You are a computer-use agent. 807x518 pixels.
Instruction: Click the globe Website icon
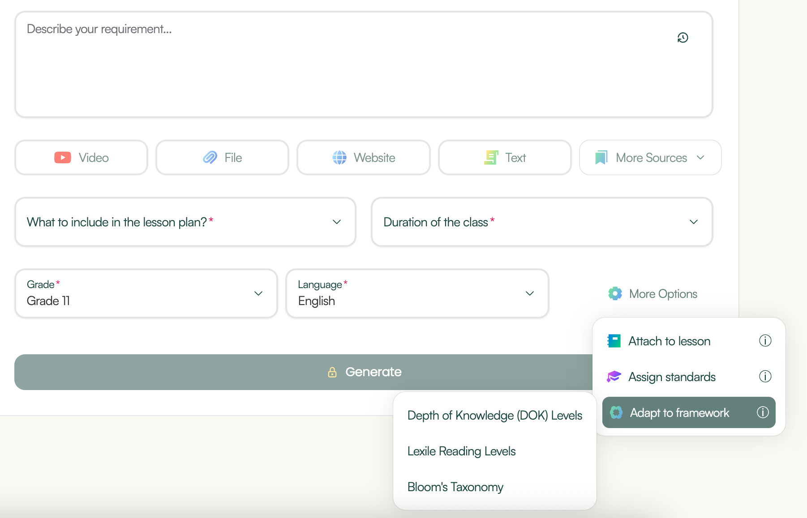[x=339, y=157]
